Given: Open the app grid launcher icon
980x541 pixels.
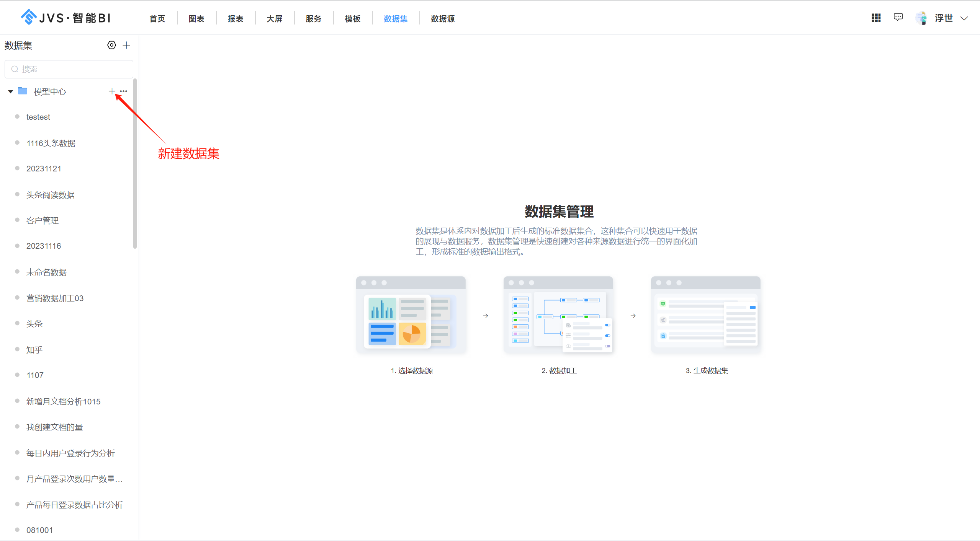Looking at the screenshot, I should click(x=876, y=18).
